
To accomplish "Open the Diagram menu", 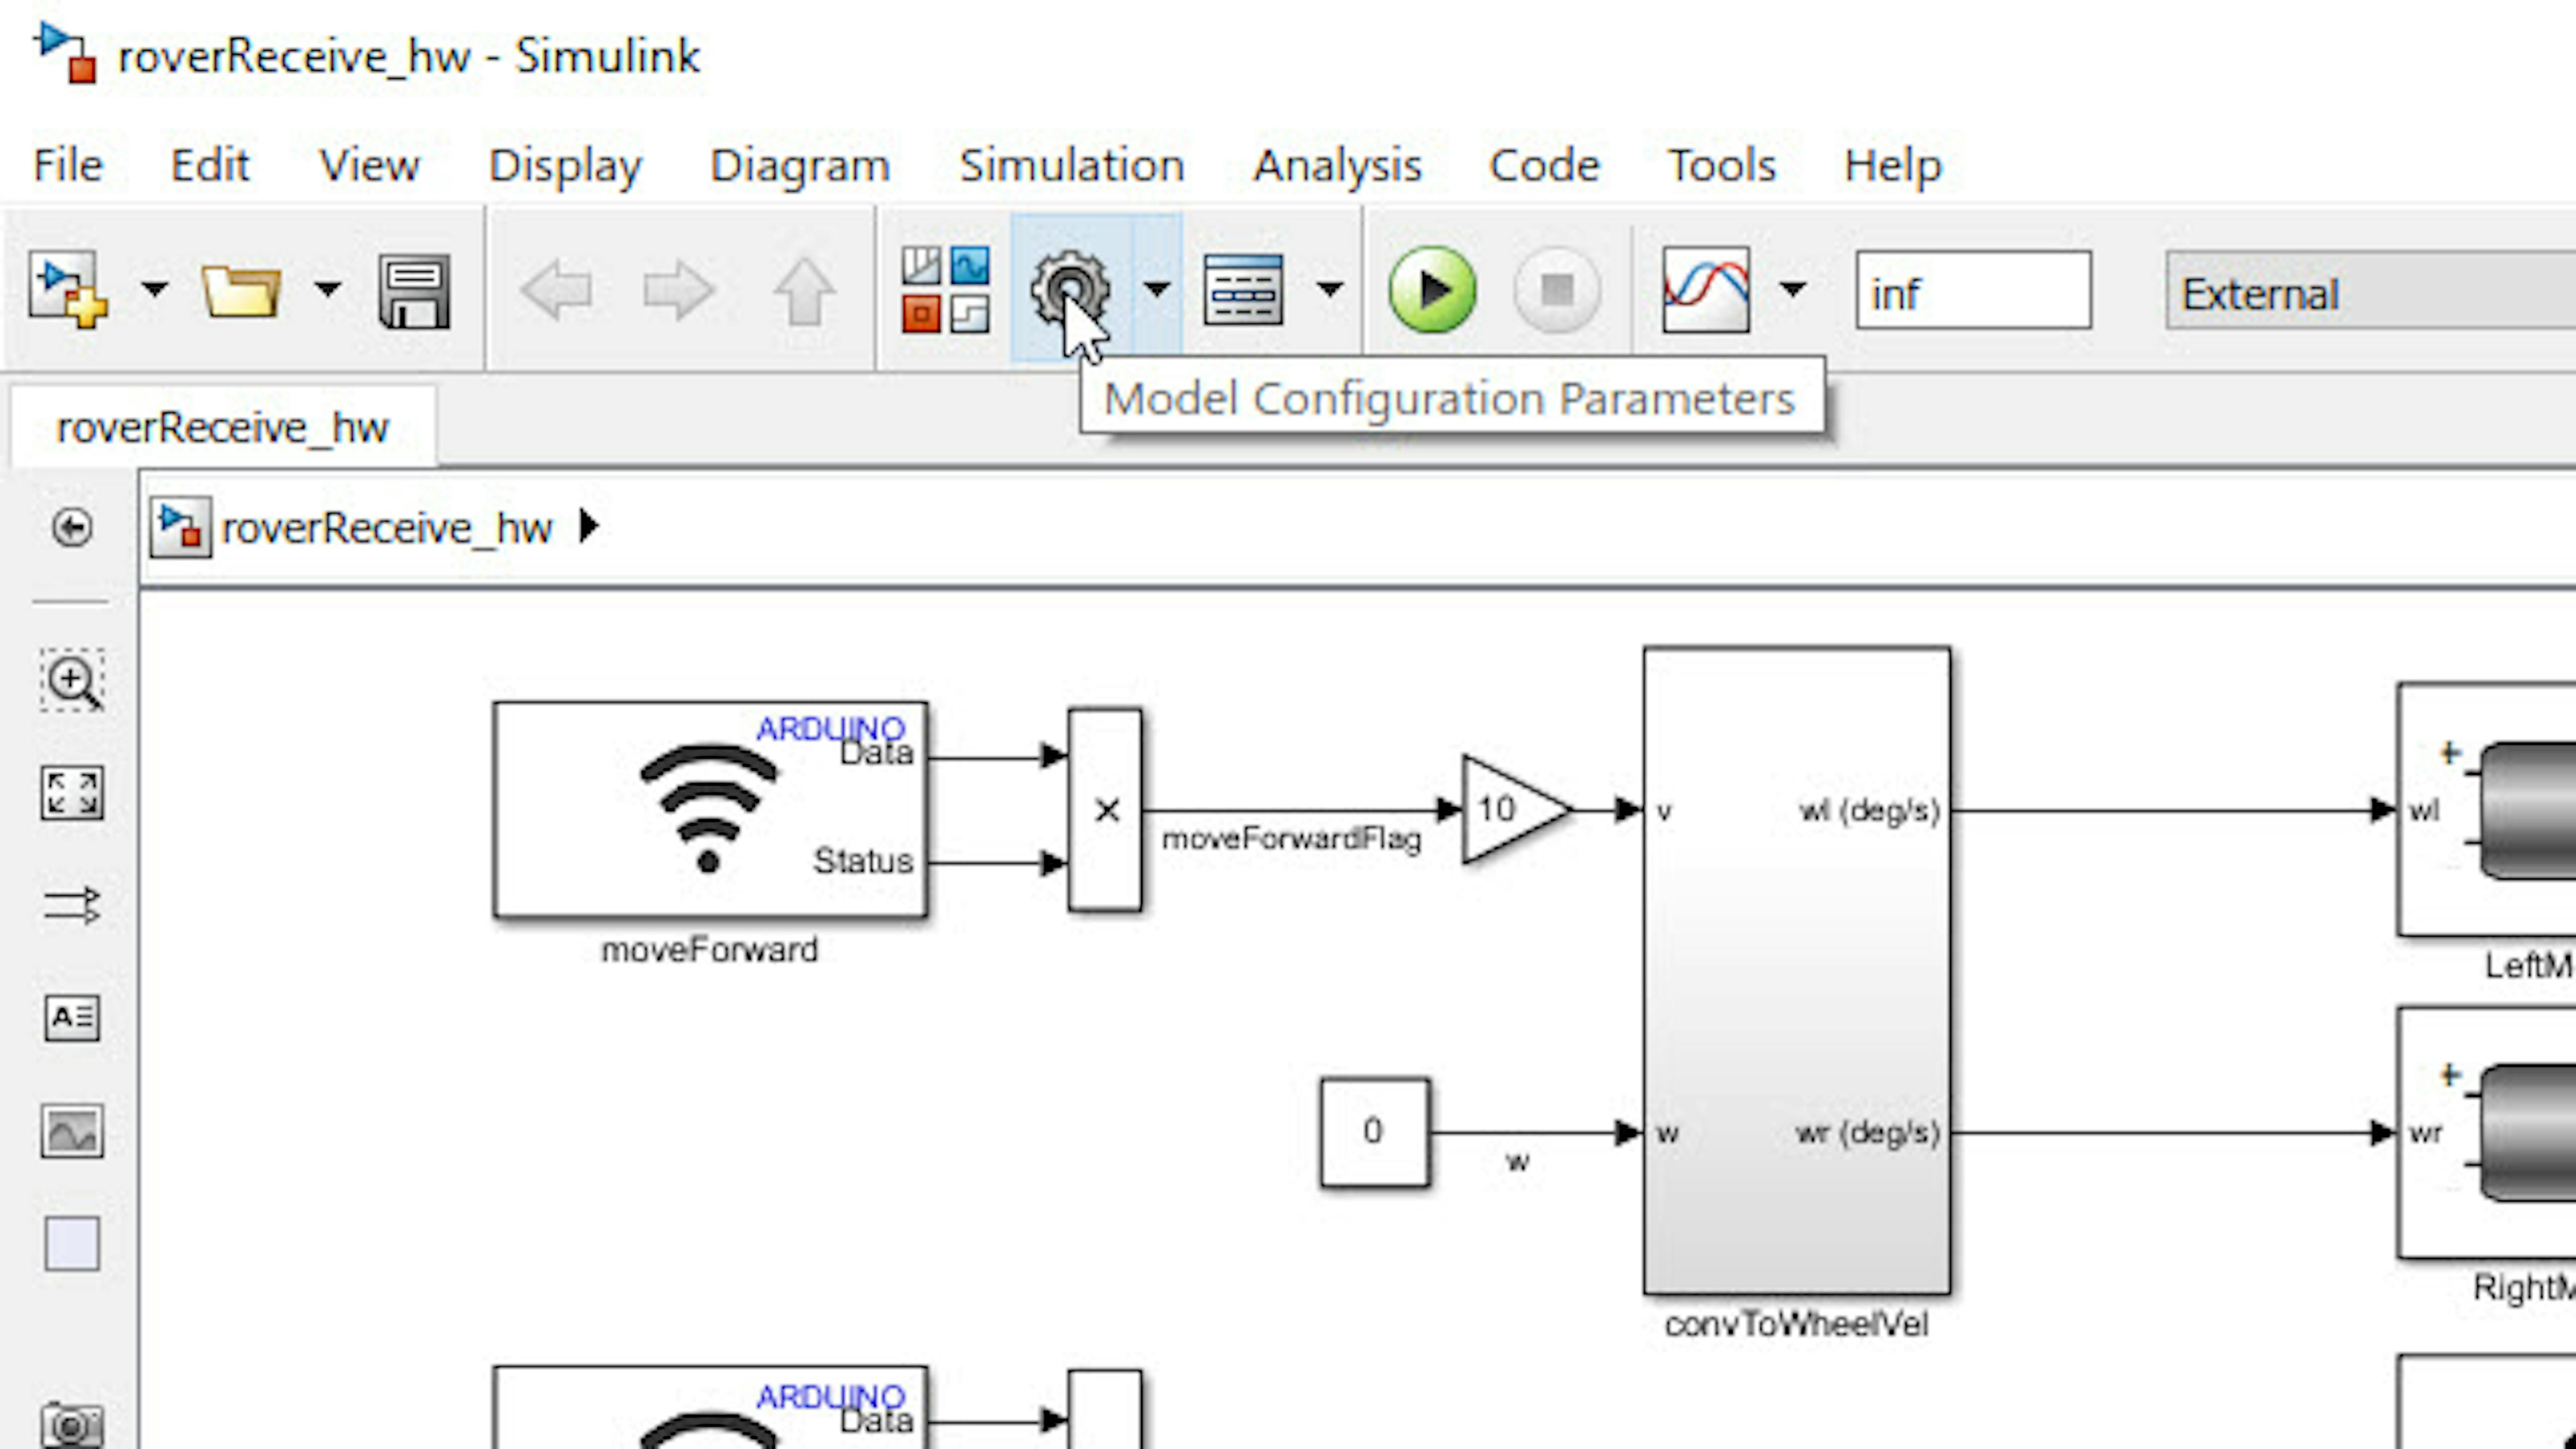I will (x=800, y=167).
